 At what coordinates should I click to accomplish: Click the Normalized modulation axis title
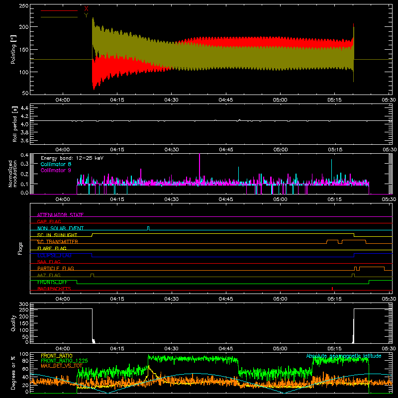click(12, 174)
